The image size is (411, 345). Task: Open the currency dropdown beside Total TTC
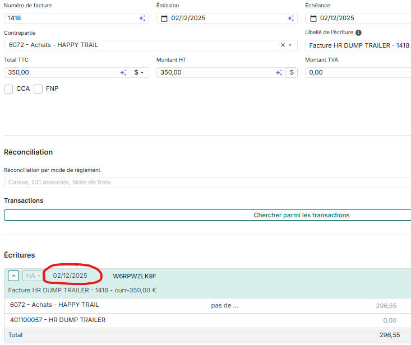139,73
